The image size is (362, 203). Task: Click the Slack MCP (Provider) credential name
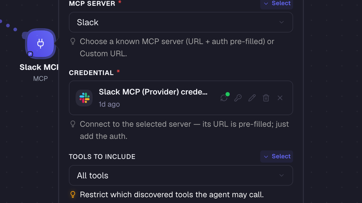[153, 92]
